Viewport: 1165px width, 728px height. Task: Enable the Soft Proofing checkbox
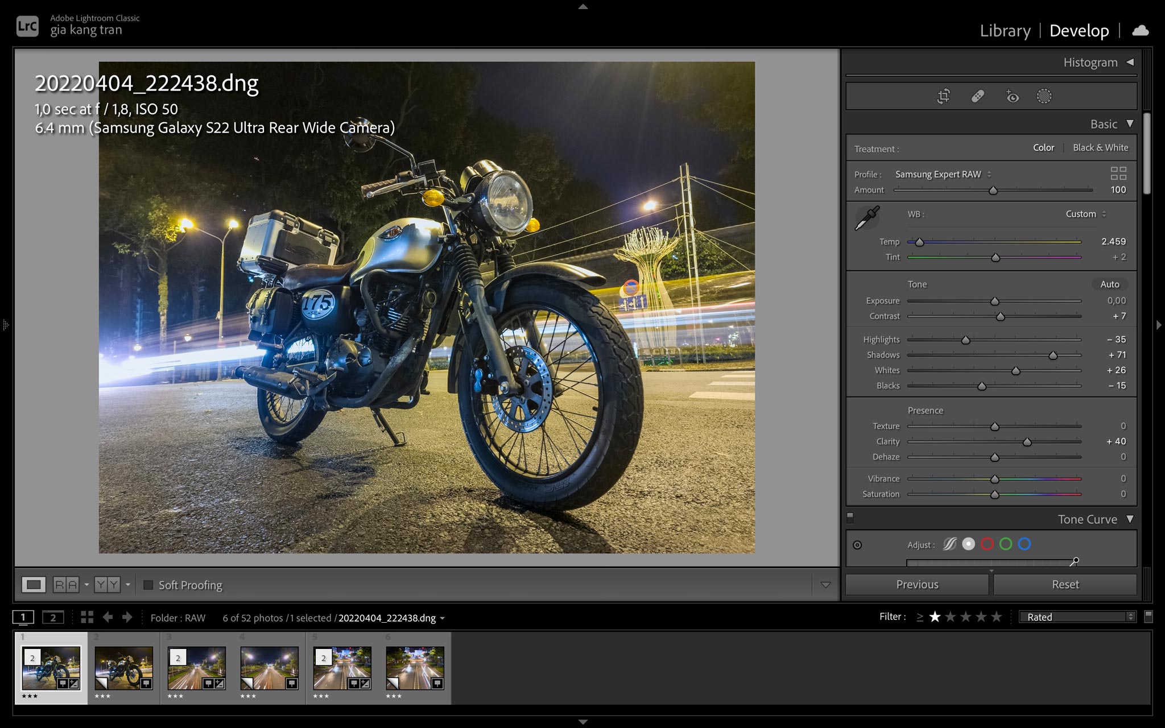[x=148, y=585]
